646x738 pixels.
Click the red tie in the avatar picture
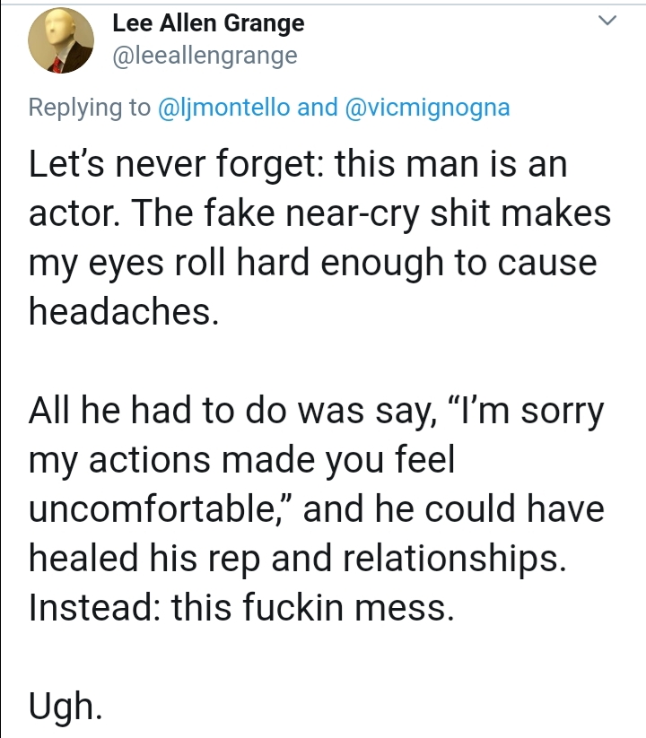coord(57,65)
